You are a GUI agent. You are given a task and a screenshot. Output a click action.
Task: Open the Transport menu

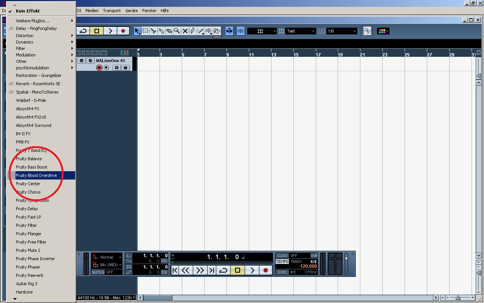click(112, 11)
